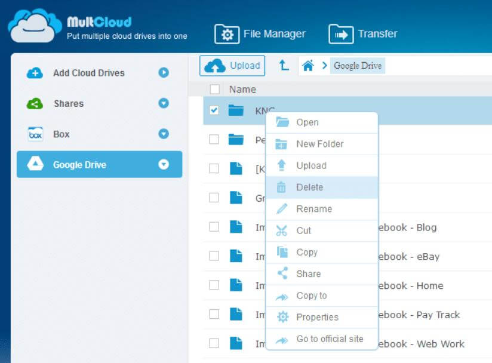Check the ebook - Pay Track checkbox
Image resolution: width=492 pixels, height=363 pixels.
(214, 314)
